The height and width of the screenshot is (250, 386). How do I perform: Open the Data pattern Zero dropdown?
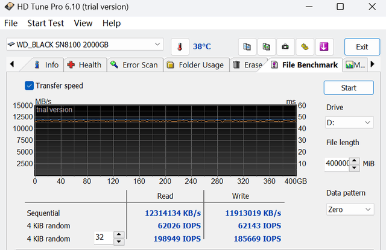350,209
